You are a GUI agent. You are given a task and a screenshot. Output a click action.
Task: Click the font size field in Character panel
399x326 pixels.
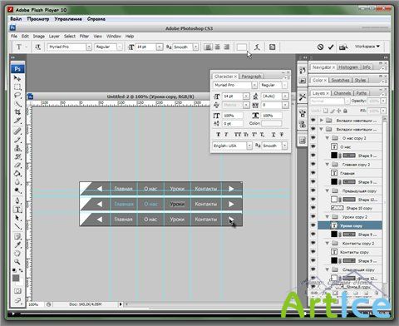[x=233, y=96]
